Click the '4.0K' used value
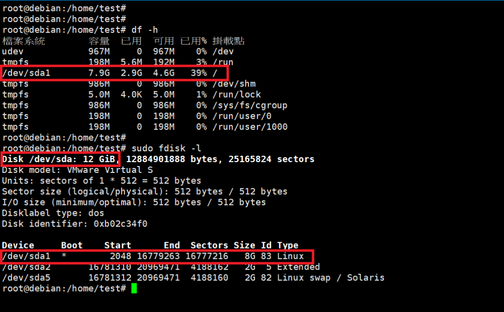 tap(131, 95)
